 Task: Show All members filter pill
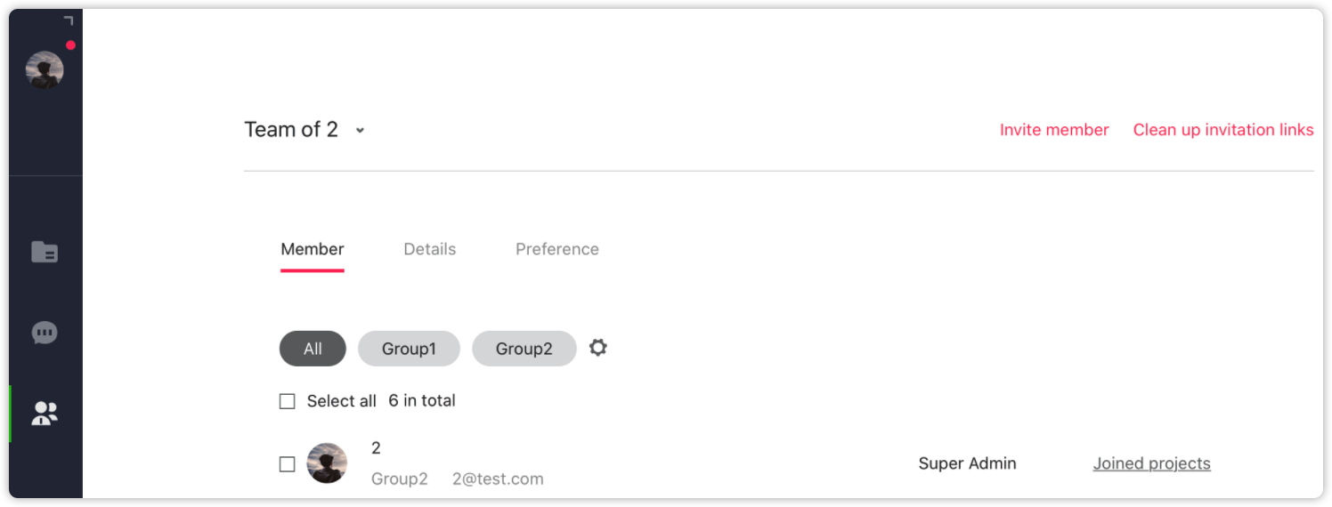[313, 349]
